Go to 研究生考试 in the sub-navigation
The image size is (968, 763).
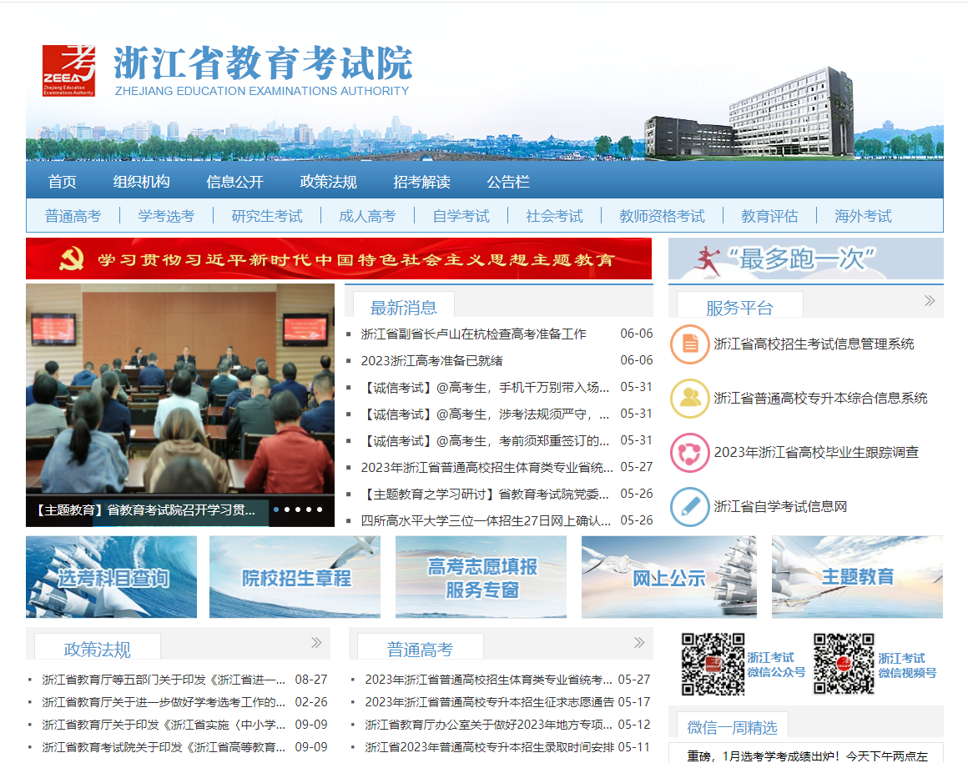coord(267,216)
